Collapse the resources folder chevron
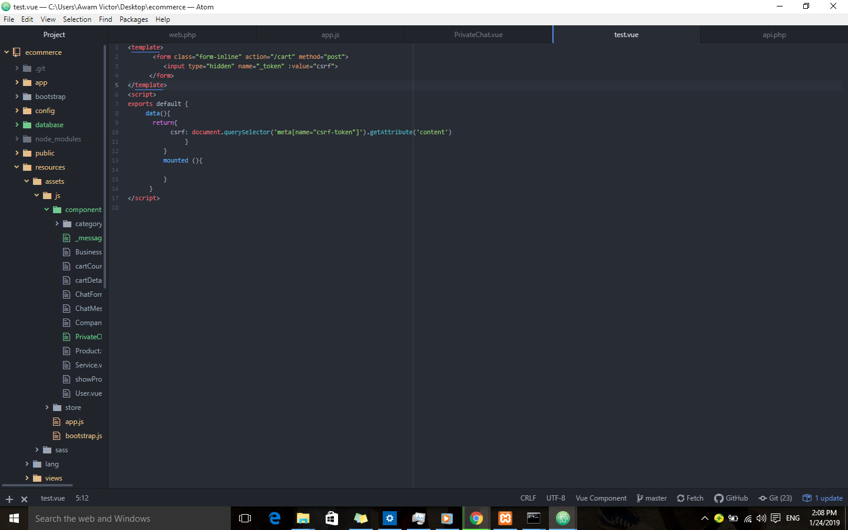The height and width of the screenshot is (530, 848). [x=16, y=167]
